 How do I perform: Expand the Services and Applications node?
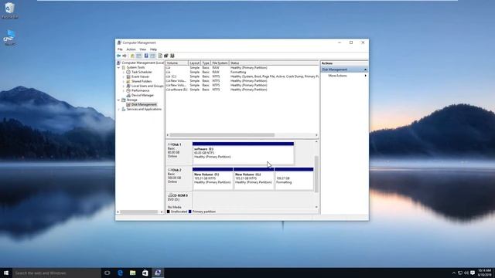(118, 109)
